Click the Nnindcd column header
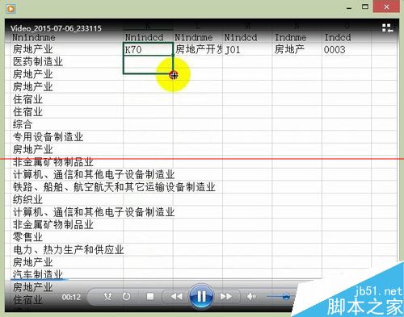 click(x=144, y=37)
